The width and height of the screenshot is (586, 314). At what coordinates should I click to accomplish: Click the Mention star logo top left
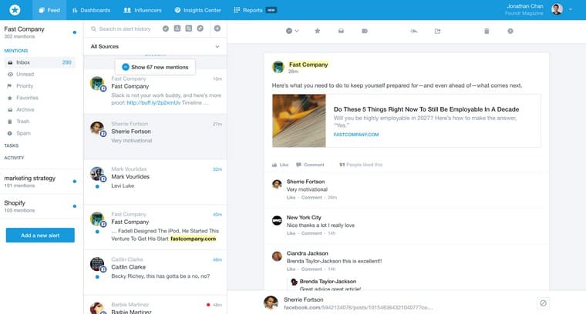coord(15,10)
